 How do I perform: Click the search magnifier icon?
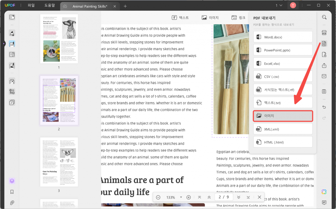pos(324,17)
